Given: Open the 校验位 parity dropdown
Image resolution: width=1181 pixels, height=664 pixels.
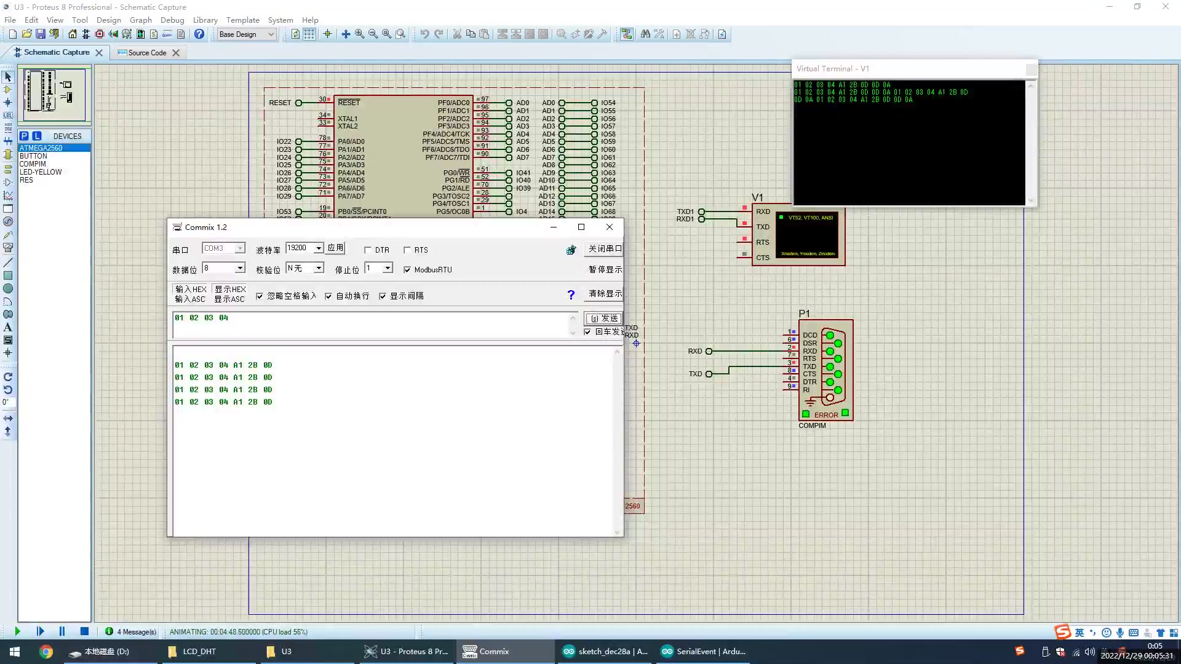Looking at the screenshot, I should coord(319,268).
